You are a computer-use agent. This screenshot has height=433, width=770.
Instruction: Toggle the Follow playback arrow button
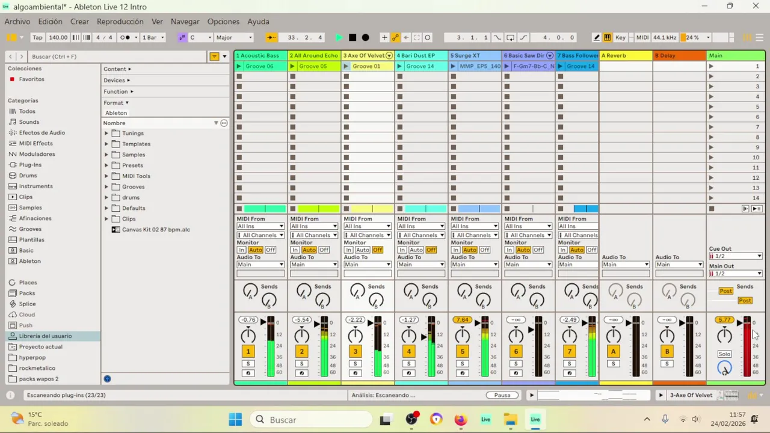271,37
